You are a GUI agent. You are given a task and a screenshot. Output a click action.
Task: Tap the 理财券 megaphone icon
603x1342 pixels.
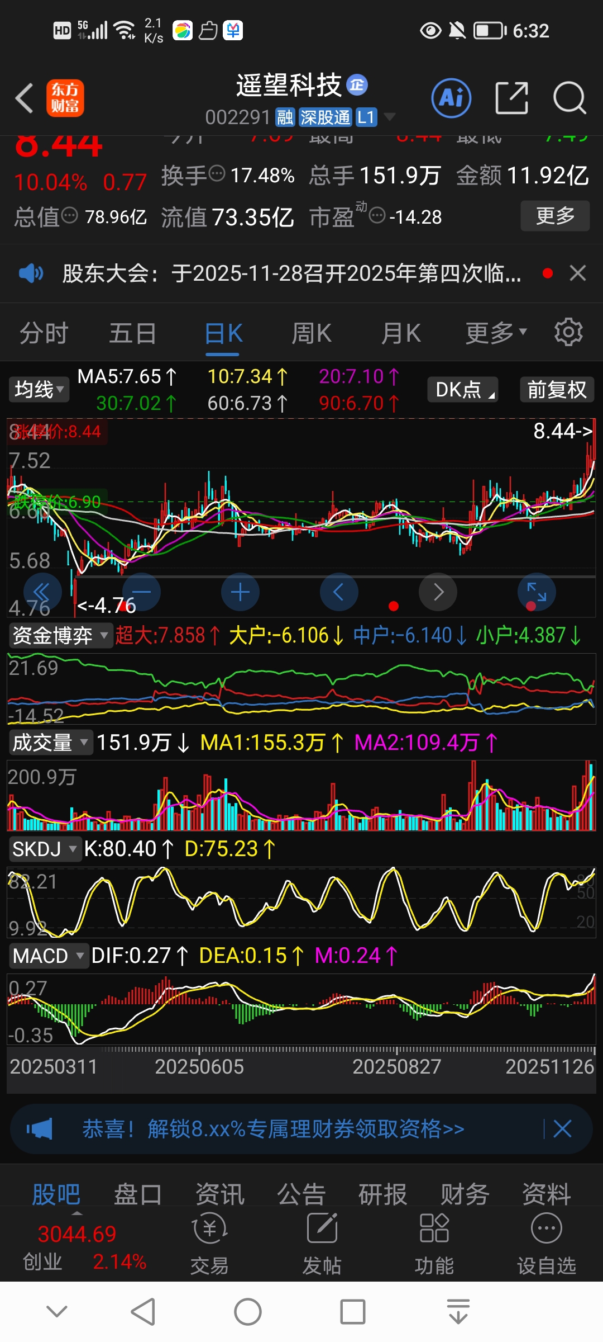[39, 1129]
